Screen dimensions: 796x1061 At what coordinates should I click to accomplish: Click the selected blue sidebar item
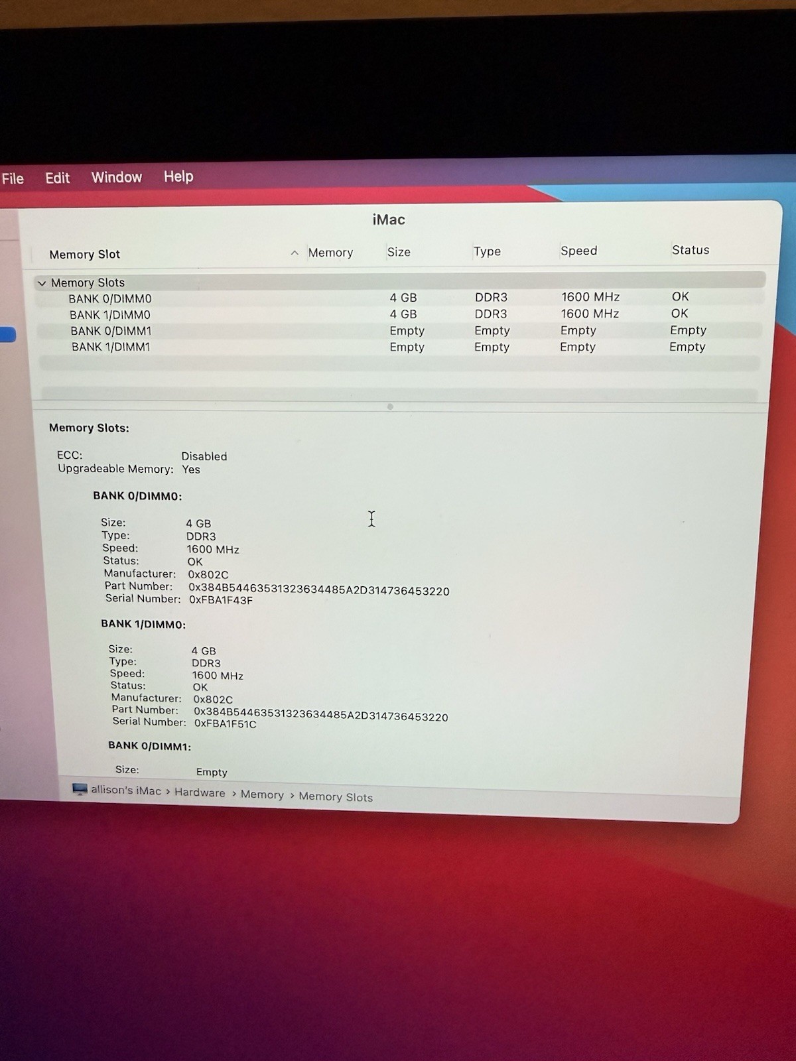(7, 335)
